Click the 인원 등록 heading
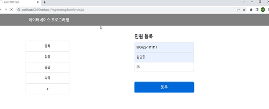269x109 pixels. pyautogui.click(x=144, y=36)
